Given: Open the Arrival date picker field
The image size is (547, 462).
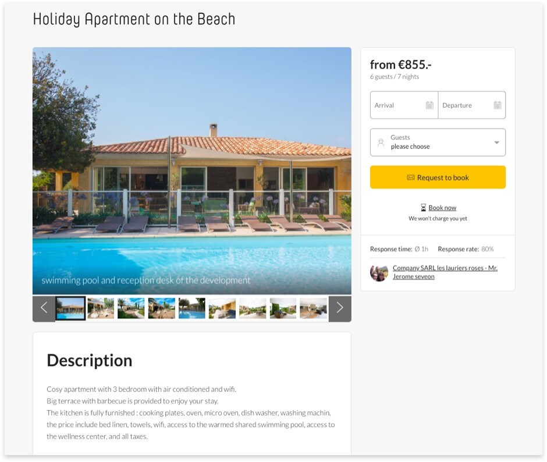Looking at the screenshot, I should point(399,105).
